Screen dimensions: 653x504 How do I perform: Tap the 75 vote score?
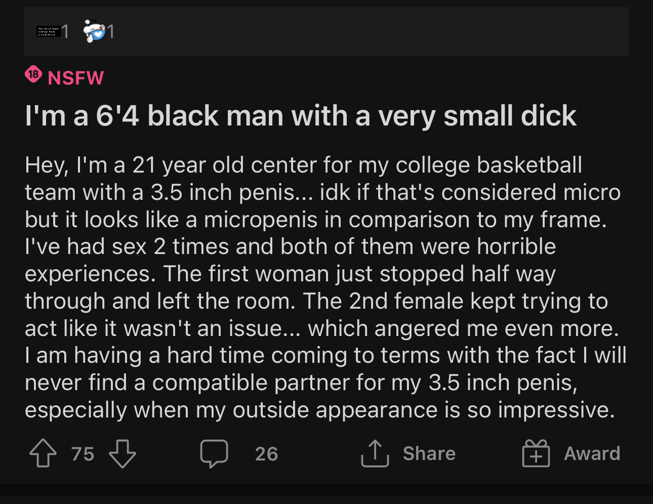[83, 454]
